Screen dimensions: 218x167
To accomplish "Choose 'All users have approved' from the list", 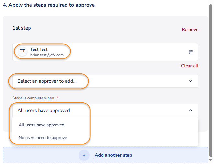I will point(42,125).
